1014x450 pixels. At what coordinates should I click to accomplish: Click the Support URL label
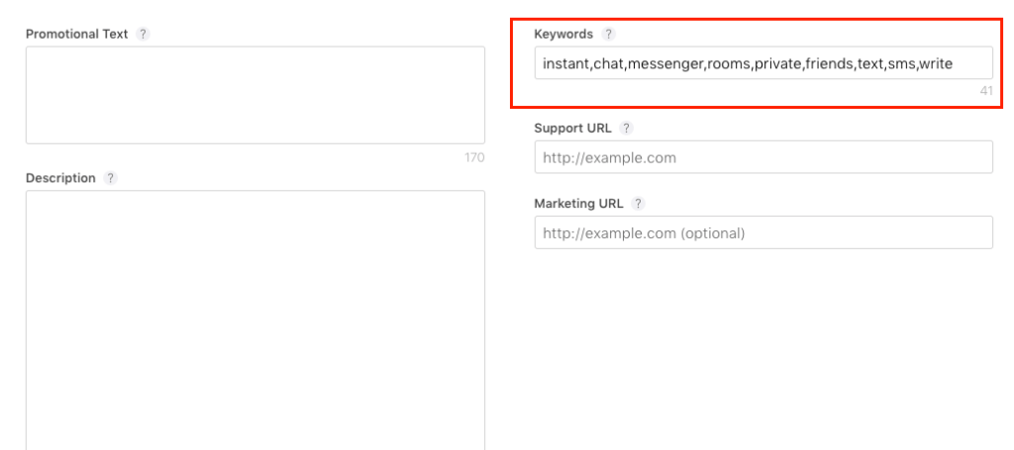point(573,129)
